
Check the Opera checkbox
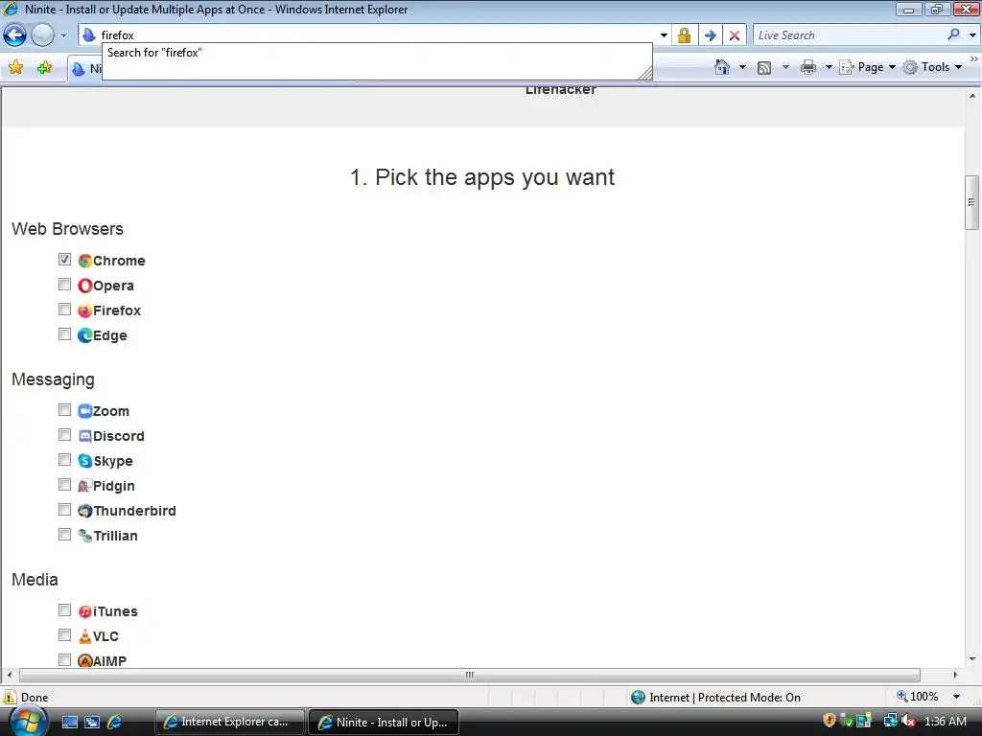tap(64, 284)
